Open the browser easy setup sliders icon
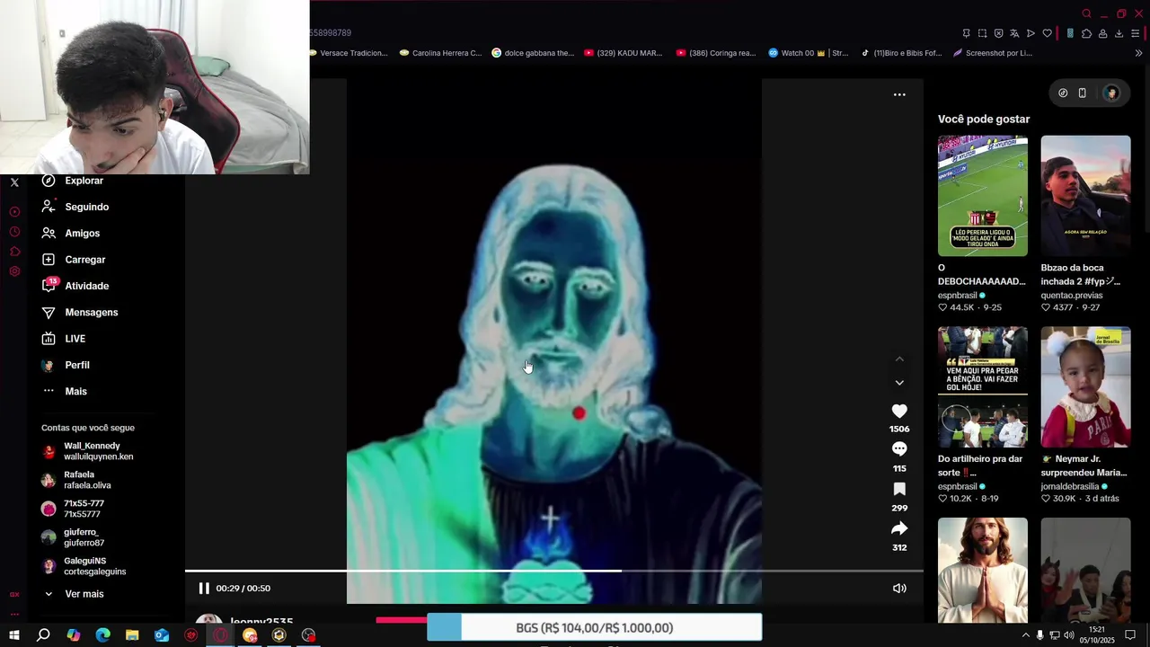The width and height of the screenshot is (1150, 647). [x=1135, y=33]
